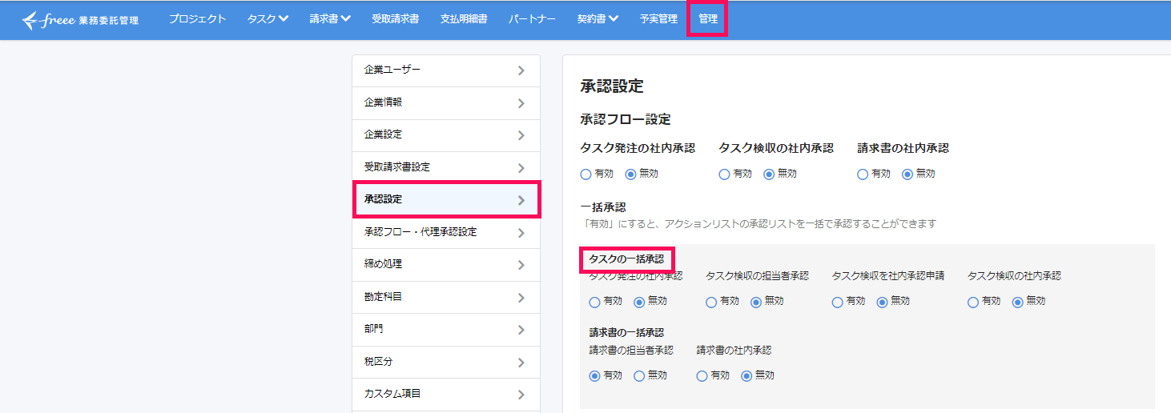This screenshot has height=413, width=1171.
Task: Click the freee 業務委託管理 logo
Action: click(80, 20)
